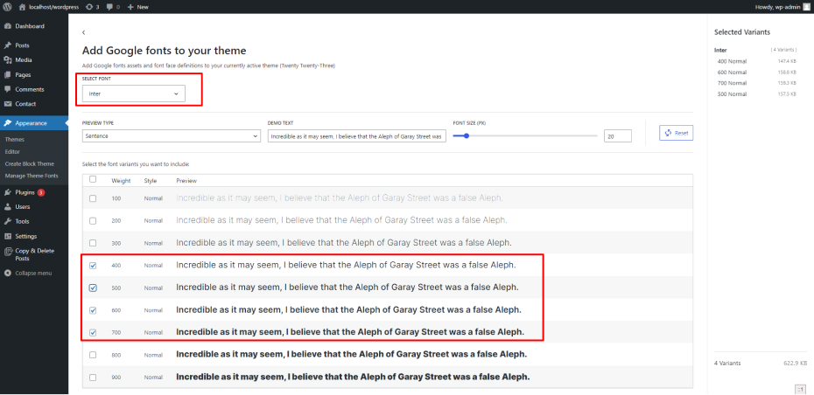The height and width of the screenshot is (395, 814).
Task: Enable the weight 900 variant checkbox
Action: coord(93,378)
